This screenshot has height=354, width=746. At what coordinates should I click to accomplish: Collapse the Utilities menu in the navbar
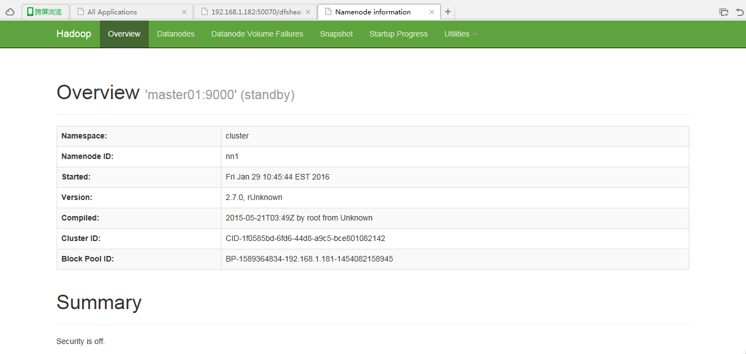[x=460, y=34]
